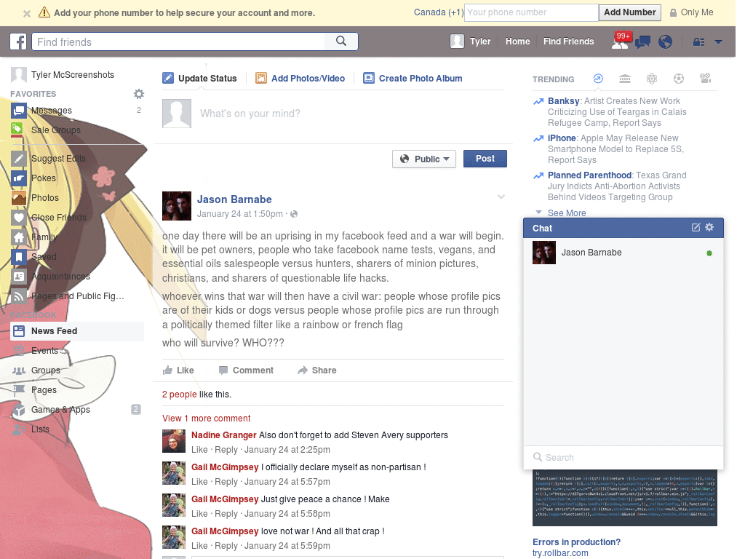Image resolution: width=745 pixels, height=559 pixels.
Task: Open Jason Barnabe post options chevron
Action: point(501,197)
